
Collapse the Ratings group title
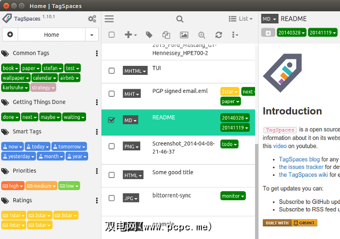(22, 200)
